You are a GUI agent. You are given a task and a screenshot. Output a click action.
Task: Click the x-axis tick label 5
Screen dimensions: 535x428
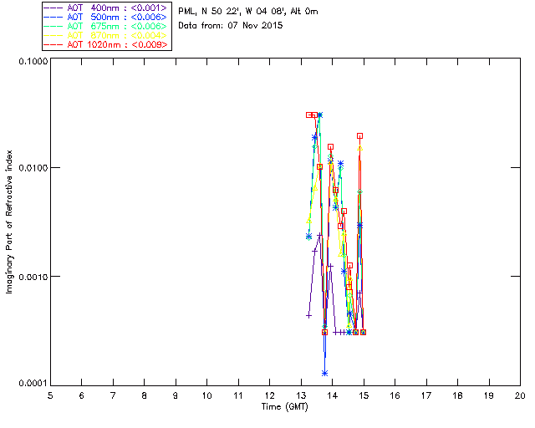50,396
